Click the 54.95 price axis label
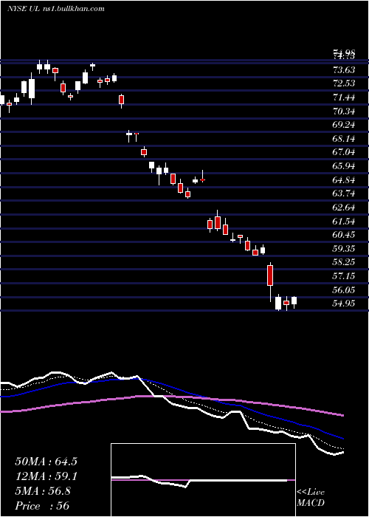 coord(344,304)
